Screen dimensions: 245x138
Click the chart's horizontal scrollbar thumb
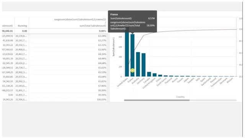(x=157, y=100)
